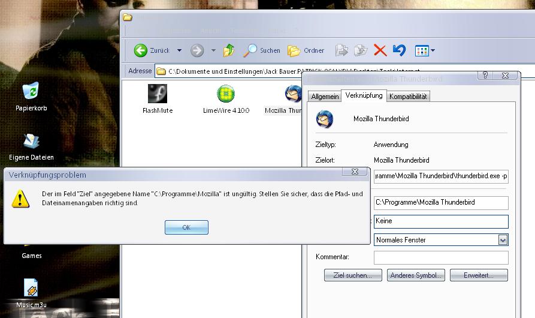Delete with the red X toolbar icon

click(380, 50)
